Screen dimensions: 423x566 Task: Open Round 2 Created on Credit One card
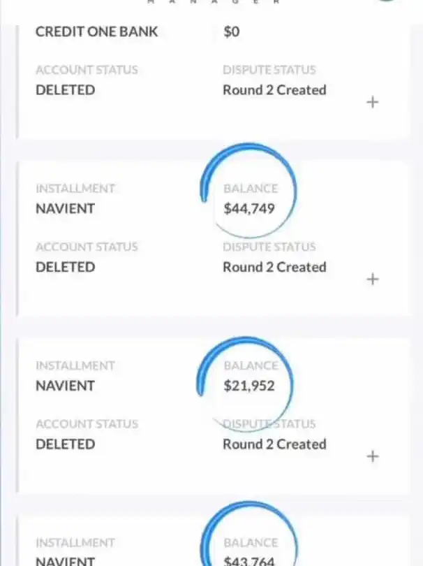coord(274,90)
